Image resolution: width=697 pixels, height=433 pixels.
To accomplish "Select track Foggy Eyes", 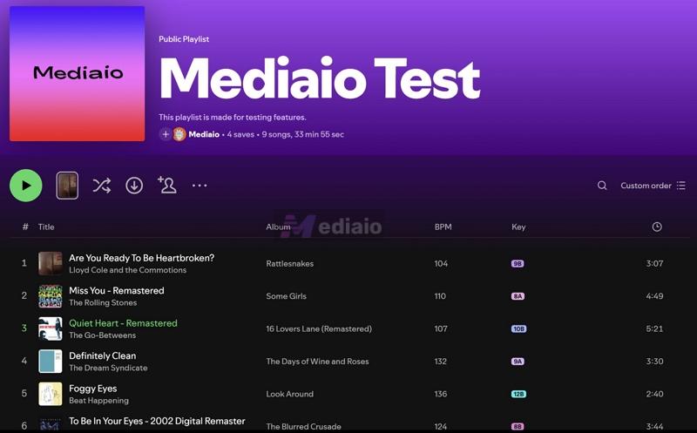I will point(93,389).
